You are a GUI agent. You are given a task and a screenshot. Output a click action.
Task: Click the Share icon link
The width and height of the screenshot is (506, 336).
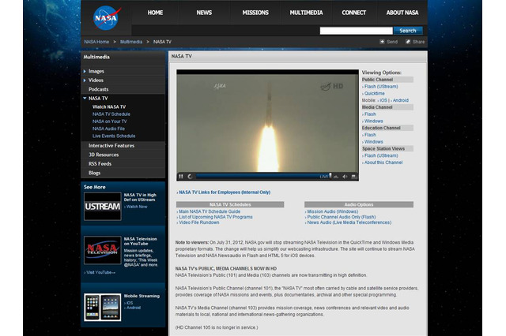(415, 42)
